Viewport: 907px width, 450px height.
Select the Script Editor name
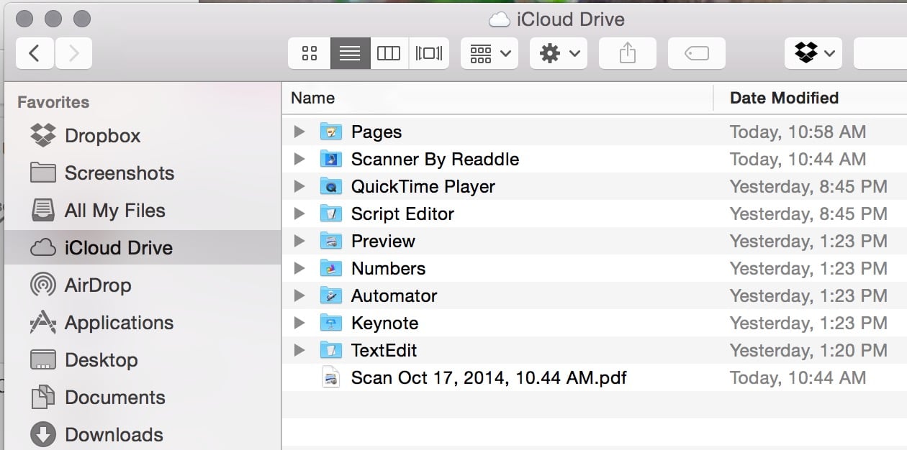click(x=402, y=214)
